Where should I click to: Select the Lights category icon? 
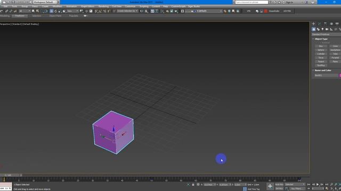[x=322, y=29]
